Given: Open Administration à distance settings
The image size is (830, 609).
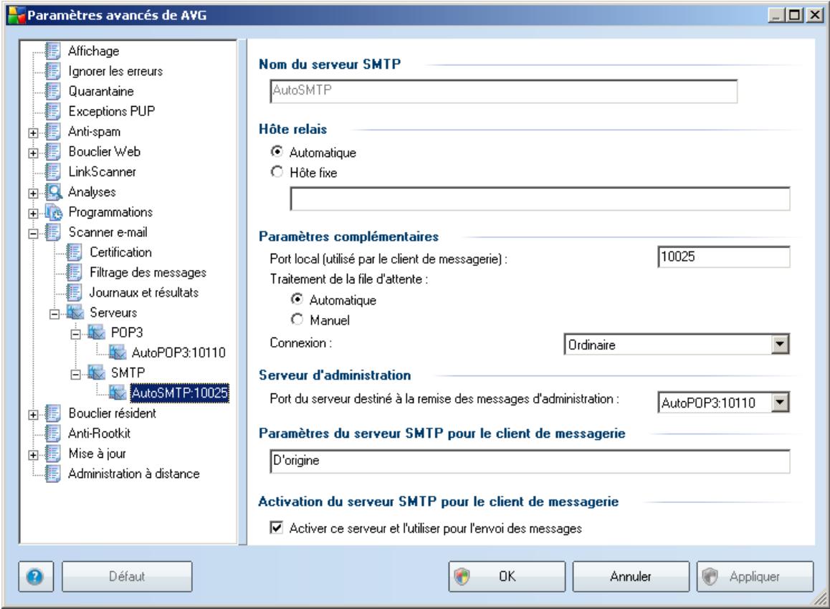Looking at the screenshot, I should pyautogui.click(x=134, y=473).
